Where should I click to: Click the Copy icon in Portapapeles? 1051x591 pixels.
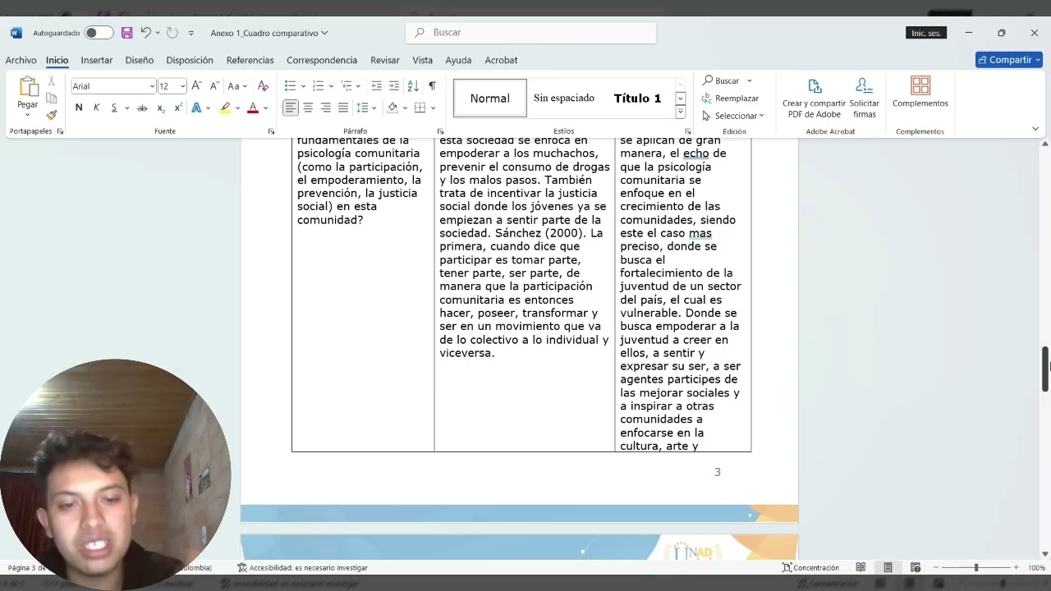click(x=51, y=98)
